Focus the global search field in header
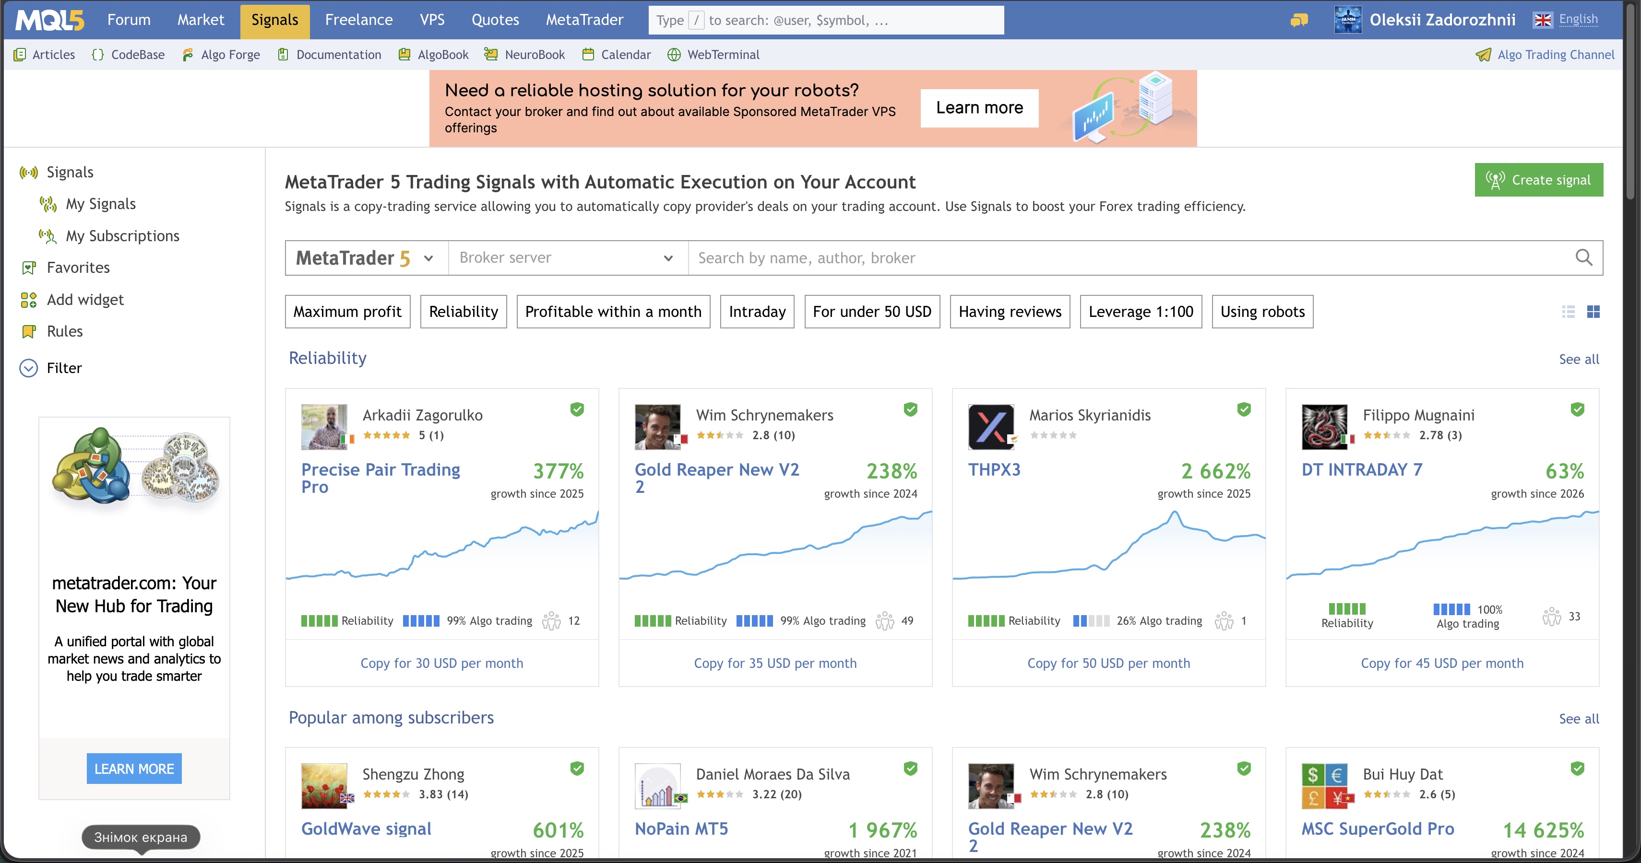This screenshot has width=1641, height=863. coord(826,20)
